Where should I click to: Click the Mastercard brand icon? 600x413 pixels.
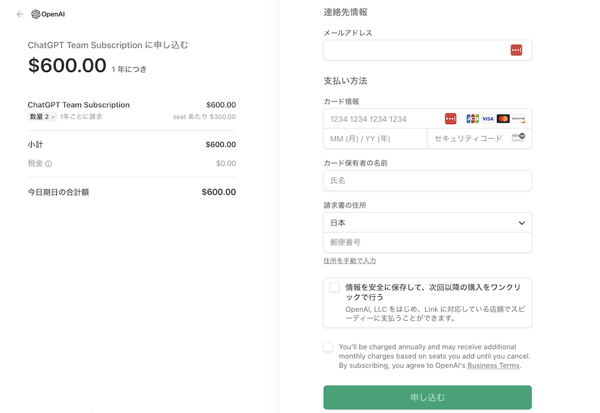click(503, 119)
